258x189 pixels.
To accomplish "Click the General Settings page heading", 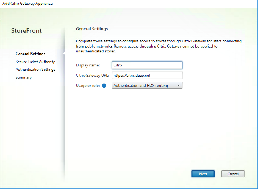I will (x=91, y=29).
